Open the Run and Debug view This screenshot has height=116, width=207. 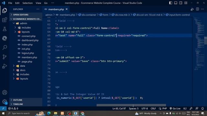5,66
